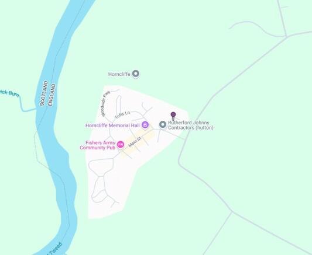Click the looped road south of Main St
Screen dimensions: 312x255
(x=101, y=166)
